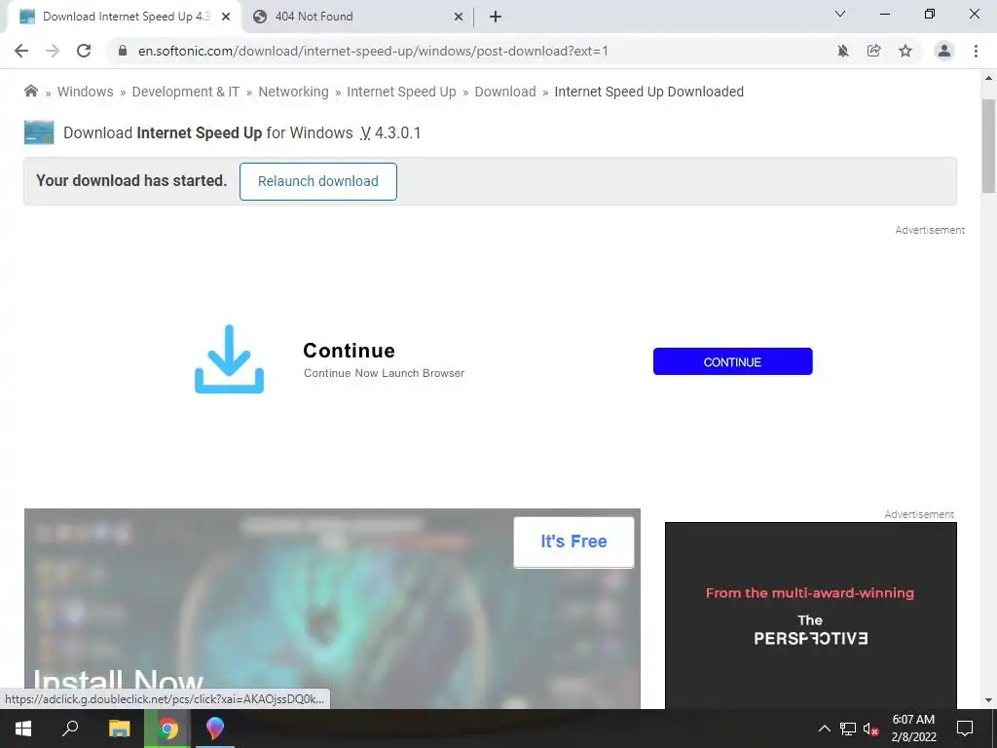Click the muted volume tray icon
This screenshot has width=997, height=748.
(x=871, y=729)
